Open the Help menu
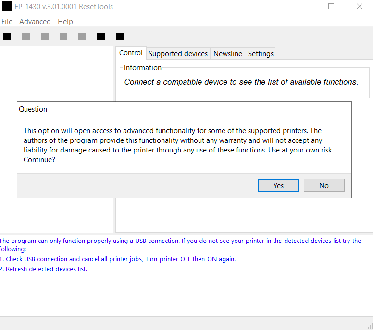Screen dimensions: 373x330 [x=65, y=22]
